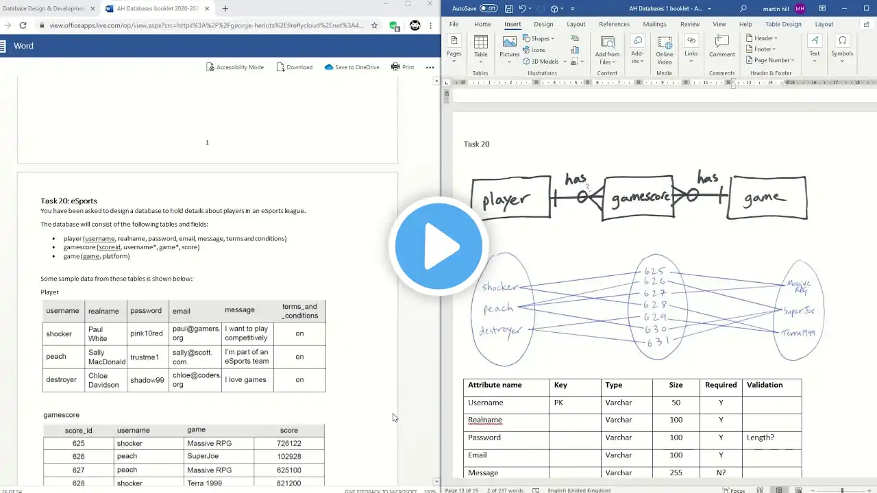This screenshot has width=877, height=493.
Task: Open the Links dropdown
Action: tap(691, 49)
